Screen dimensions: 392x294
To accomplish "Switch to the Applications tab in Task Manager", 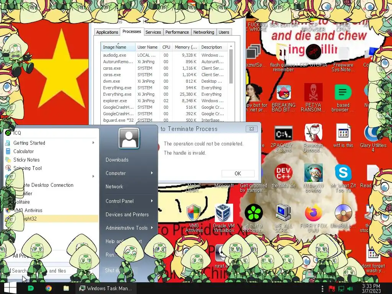I will click(107, 32).
